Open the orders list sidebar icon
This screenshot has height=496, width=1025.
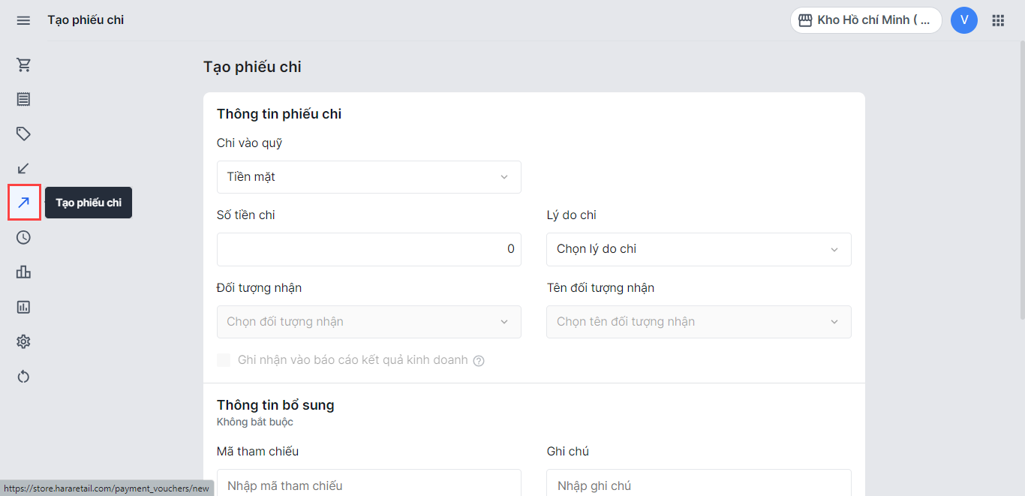[23, 99]
